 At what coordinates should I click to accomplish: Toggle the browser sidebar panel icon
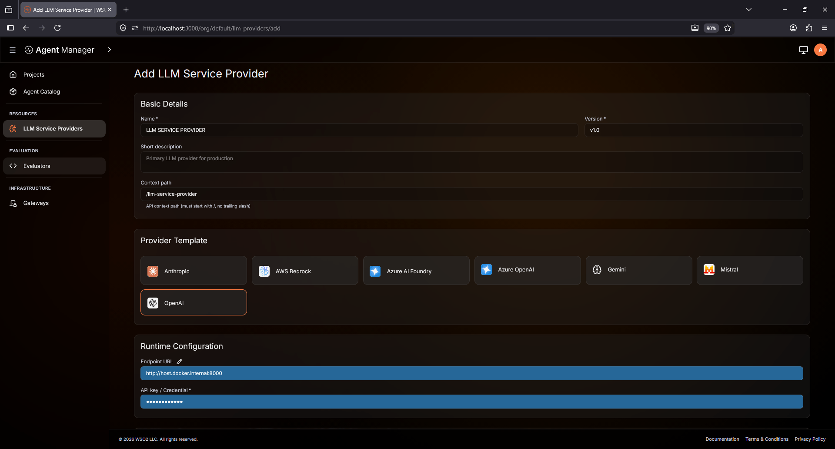pos(10,28)
